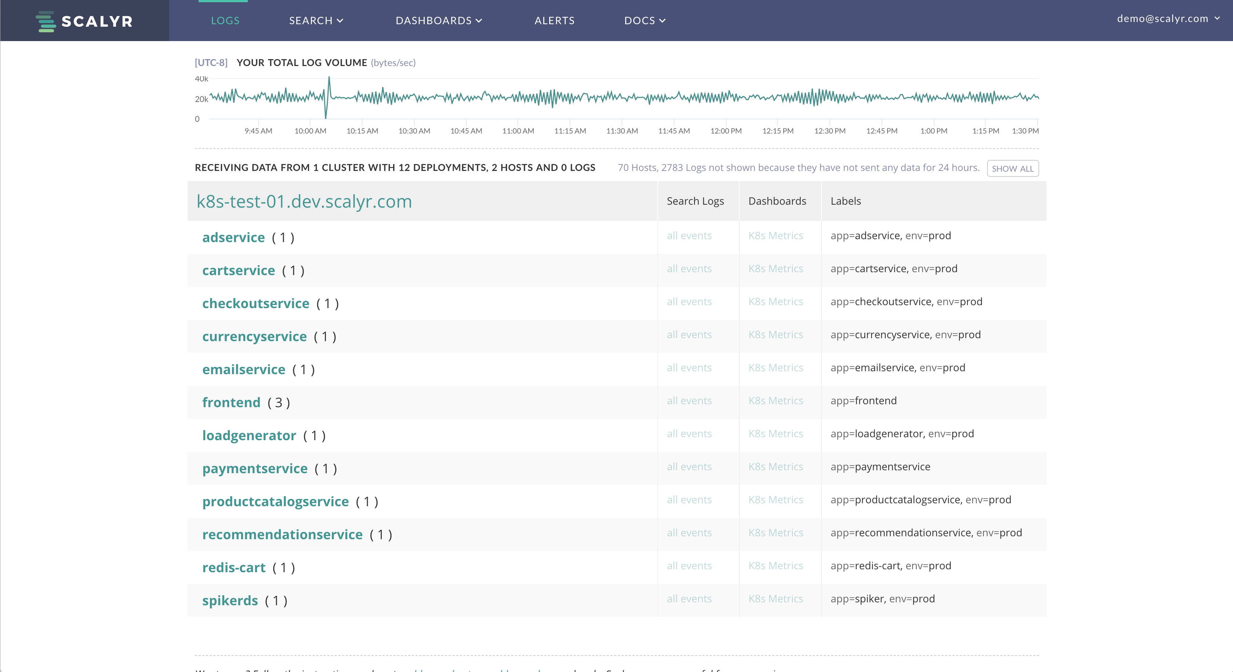Open K8s Metrics for checkoutservice

click(x=775, y=302)
